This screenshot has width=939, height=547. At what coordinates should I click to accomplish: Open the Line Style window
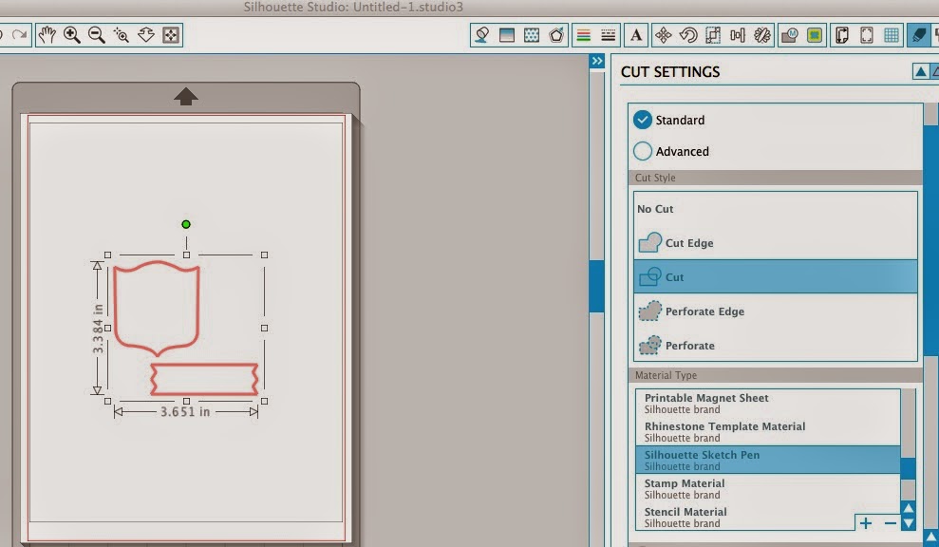click(609, 35)
